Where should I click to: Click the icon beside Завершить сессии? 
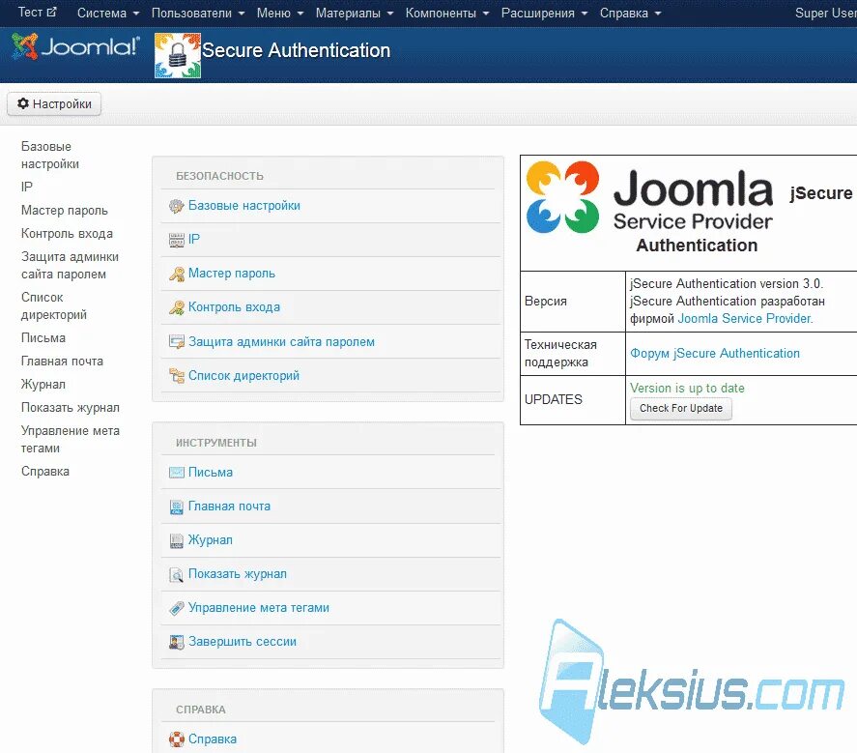click(176, 642)
